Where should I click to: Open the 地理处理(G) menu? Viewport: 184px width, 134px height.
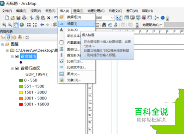[x=96, y=11]
